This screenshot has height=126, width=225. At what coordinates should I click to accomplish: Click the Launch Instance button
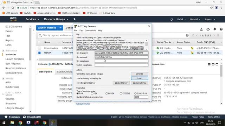(47, 28)
